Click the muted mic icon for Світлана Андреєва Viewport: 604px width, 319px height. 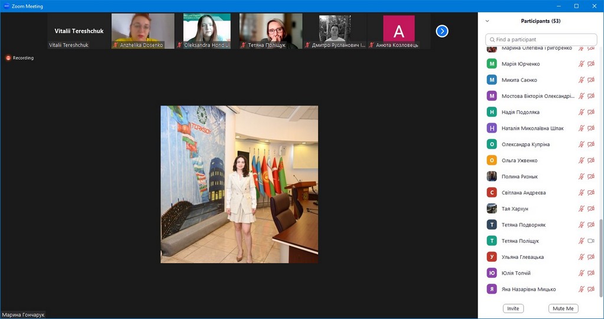tap(581, 193)
